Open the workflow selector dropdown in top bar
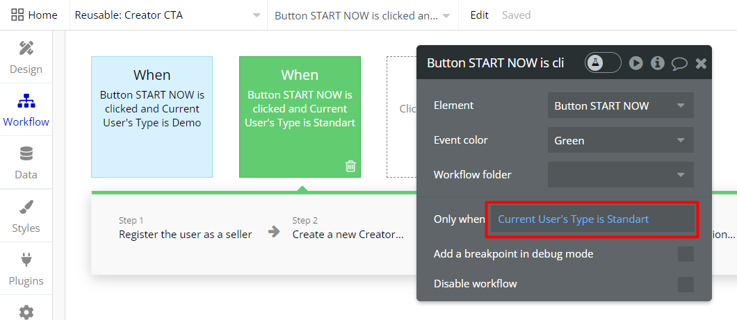Screen dimensions: 737x320 point(362,15)
